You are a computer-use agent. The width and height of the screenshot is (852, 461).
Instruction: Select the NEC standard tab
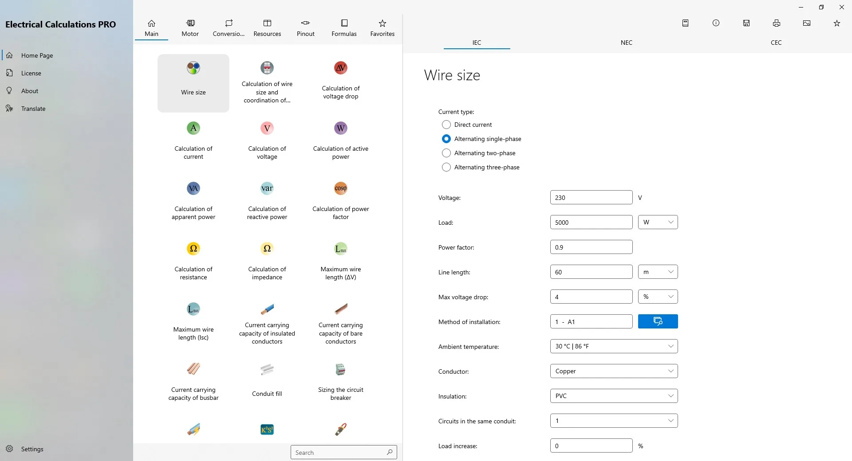627,43
